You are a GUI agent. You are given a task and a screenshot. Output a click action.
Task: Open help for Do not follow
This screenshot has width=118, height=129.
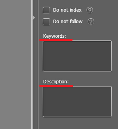click(x=91, y=22)
